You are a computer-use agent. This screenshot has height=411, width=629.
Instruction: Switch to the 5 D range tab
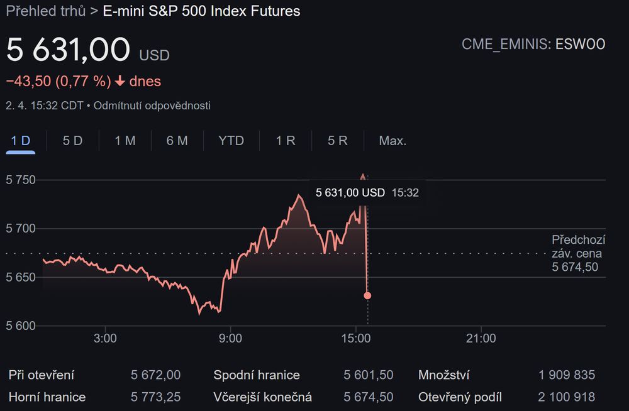72,141
